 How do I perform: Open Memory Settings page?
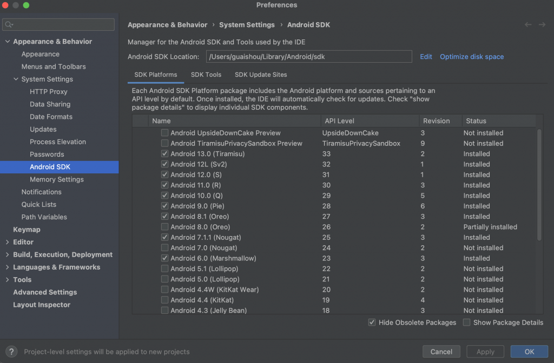click(56, 179)
